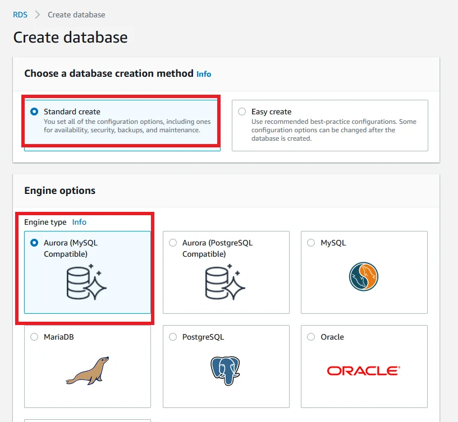
Task: Click the Aurora MySQL database sparkle icon
Action: tap(86, 282)
